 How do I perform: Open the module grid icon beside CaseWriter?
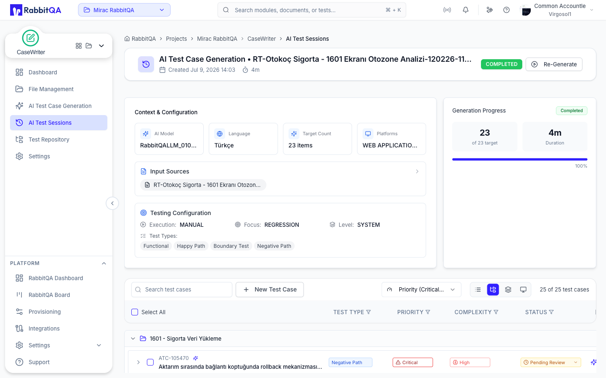tap(79, 46)
